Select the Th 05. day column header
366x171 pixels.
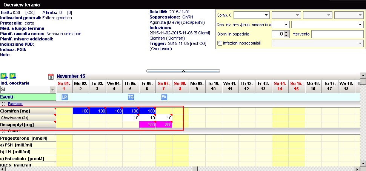point(131,86)
